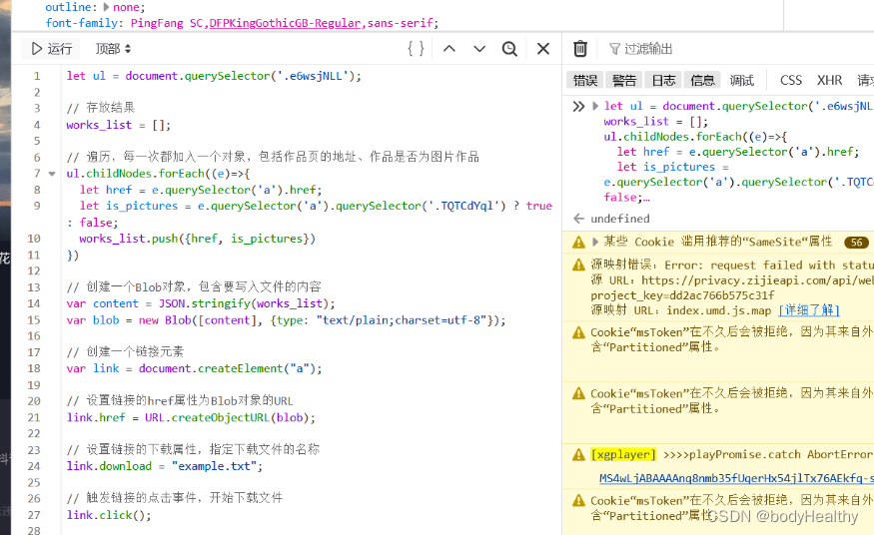Click the input prompt chevrons icon
The height and width of the screenshot is (535, 874).
[578, 106]
